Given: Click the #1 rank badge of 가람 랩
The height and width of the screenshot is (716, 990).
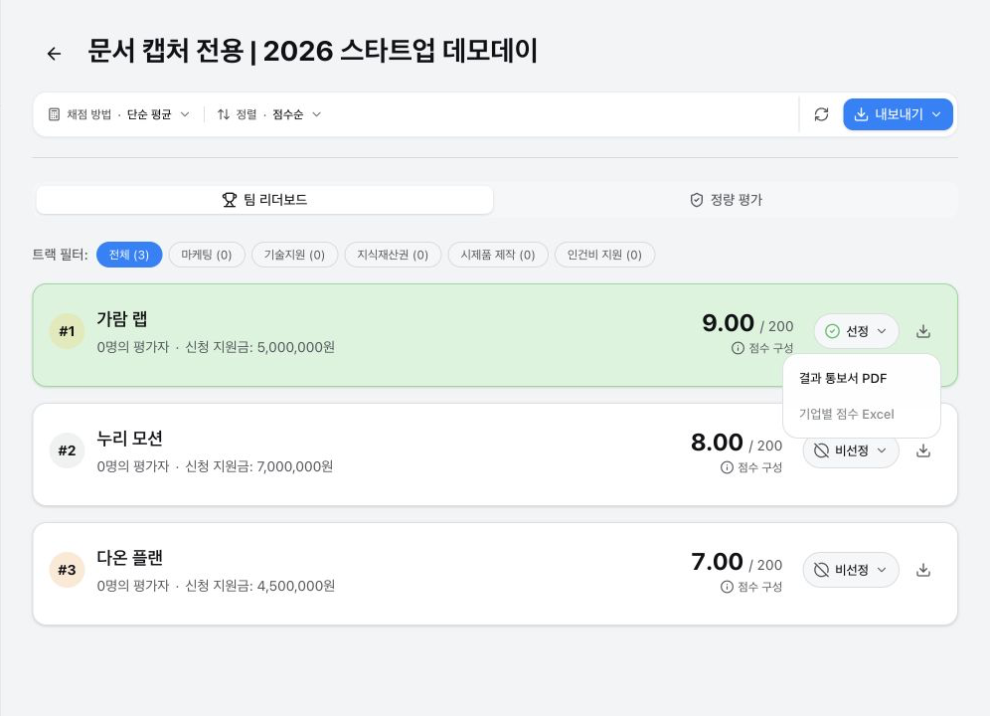Looking at the screenshot, I should [x=67, y=331].
